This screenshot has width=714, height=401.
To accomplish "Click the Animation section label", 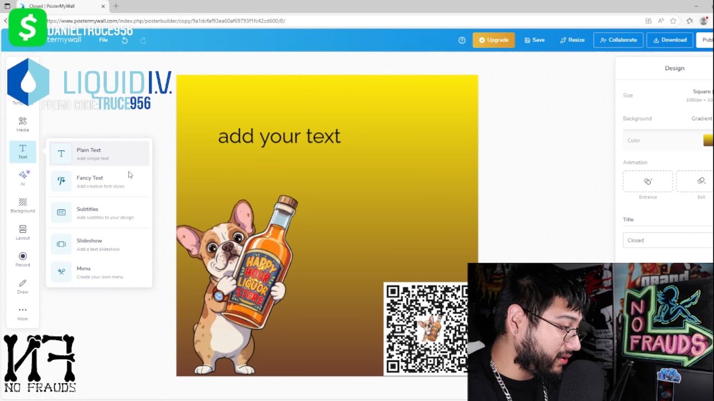I will click(x=635, y=163).
